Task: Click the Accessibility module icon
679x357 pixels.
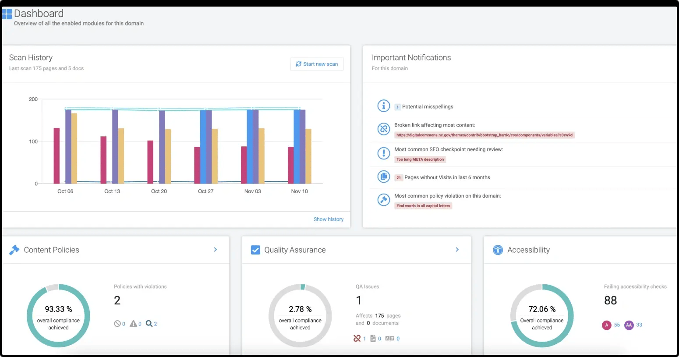Action: [498, 250]
